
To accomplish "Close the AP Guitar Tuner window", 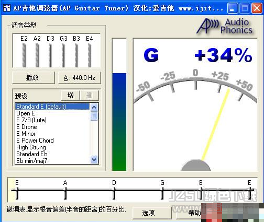I will point(257,8).
